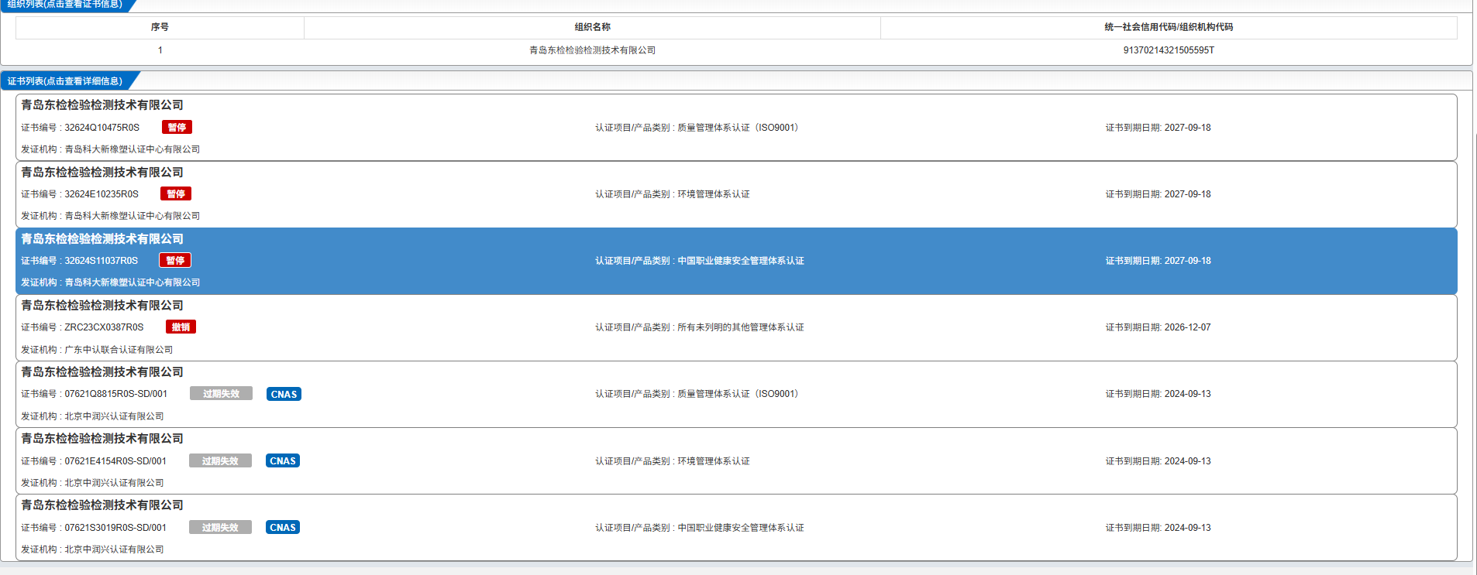Click certificate number 07621Q8815R0S-SD/001
The height and width of the screenshot is (575, 1477).
pyautogui.click(x=116, y=394)
